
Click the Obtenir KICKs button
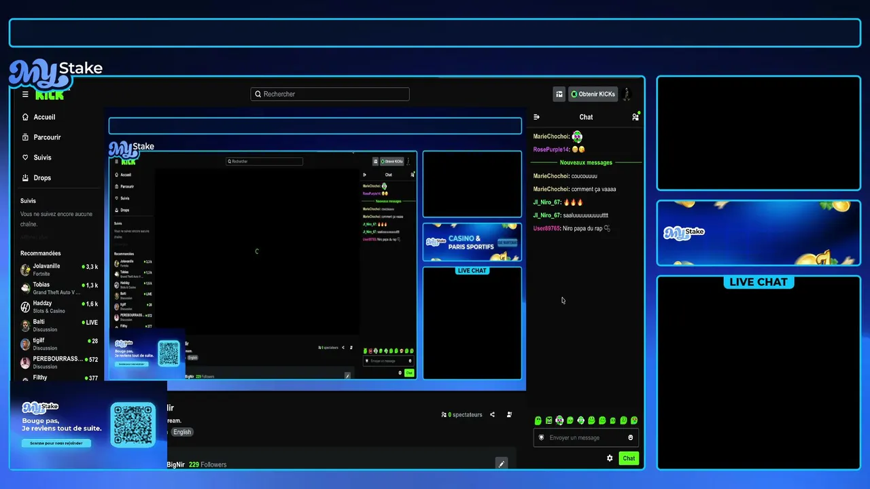tap(593, 94)
